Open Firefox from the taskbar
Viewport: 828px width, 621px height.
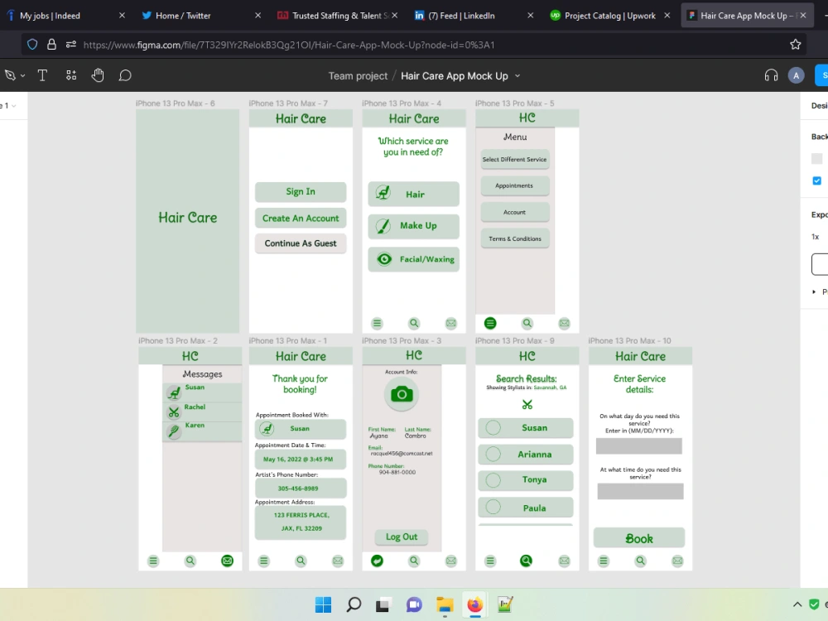[474, 604]
